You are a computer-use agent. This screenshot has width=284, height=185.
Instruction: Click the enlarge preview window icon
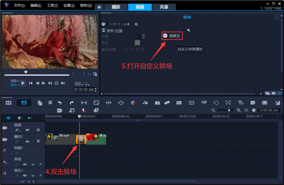(95, 74)
